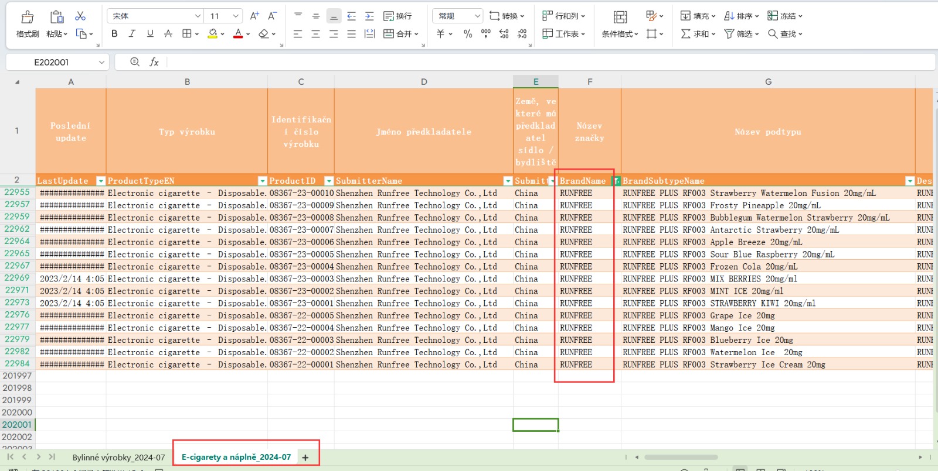Click the Paste (粘贴) clipboard icon
This screenshot has width=938, height=471.
click(x=57, y=17)
